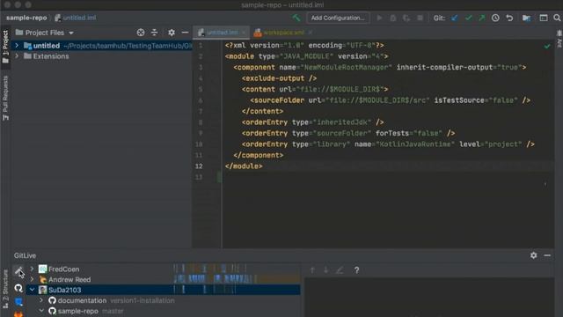This screenshot has height=317, width=563.
Task: Click the Git Update Project arrow
Action: (x=455, y=18)
